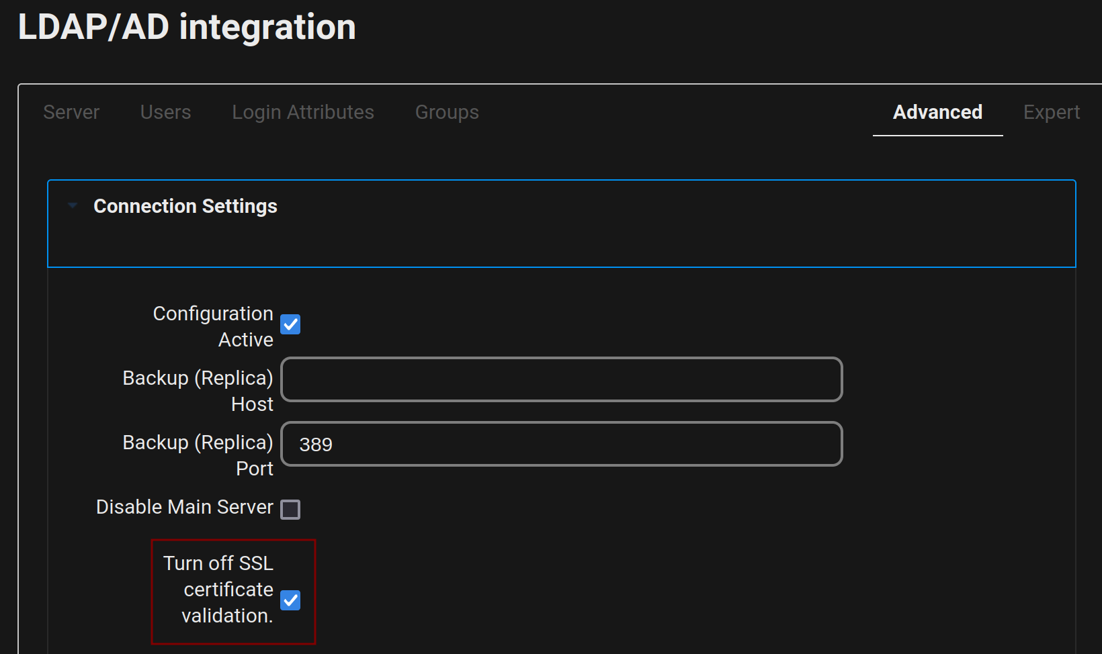Click the Backup (Replica) Host input field
The image size is (1102, 654).
562,379
